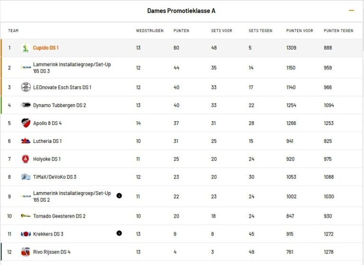
Task: Click the TiMaX/DeVoKo DS 3 logo
Action: [x=26, y=177]
